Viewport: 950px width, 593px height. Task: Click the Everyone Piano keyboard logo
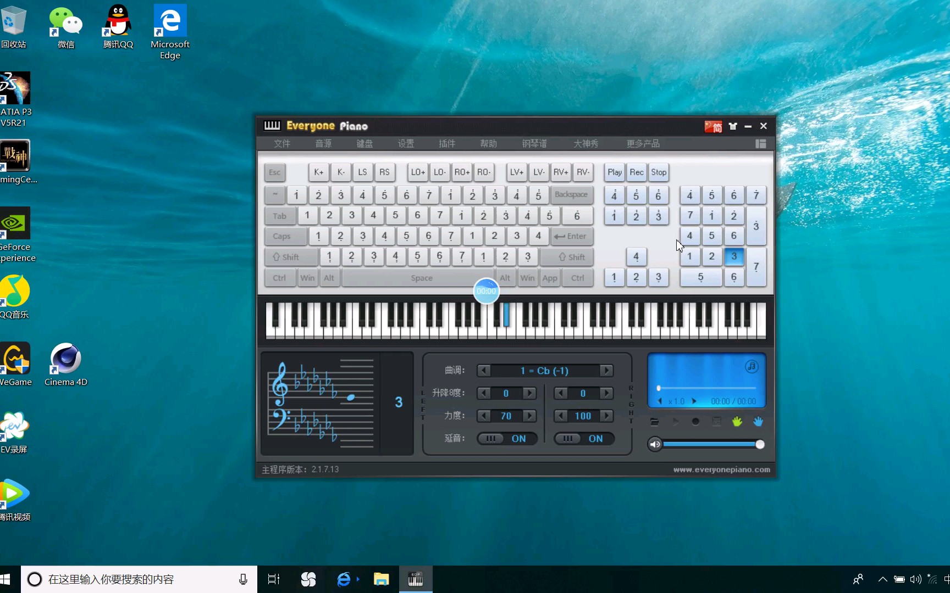pos(272,126)
